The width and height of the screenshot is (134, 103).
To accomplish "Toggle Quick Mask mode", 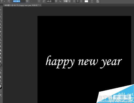I will 1,91.
